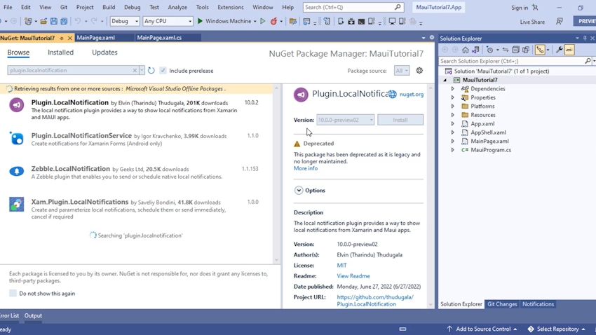Click the Visual Studio Search Ctrl+Q box
This screenshot has width=596, height=335.
tap(353, 7)
